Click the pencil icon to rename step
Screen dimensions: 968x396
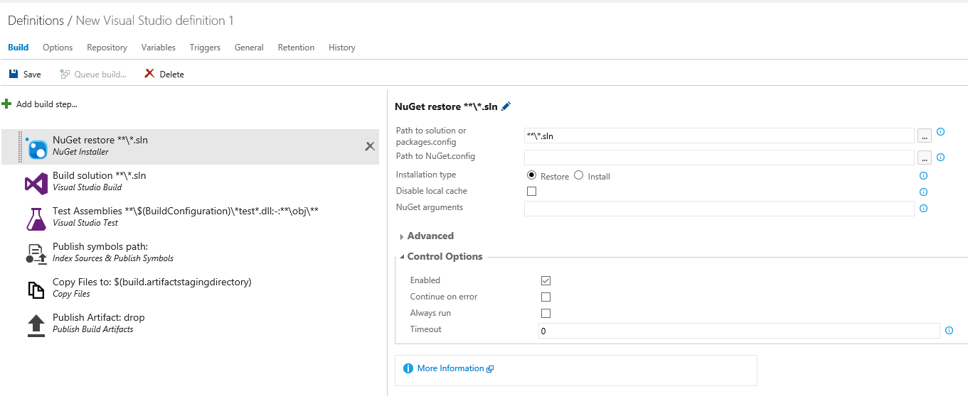point(506,106)
